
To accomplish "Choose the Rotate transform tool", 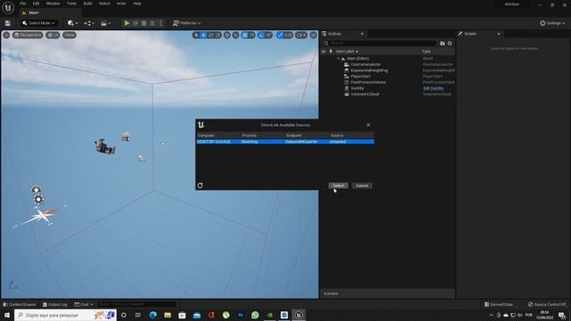I will [211, 35].
